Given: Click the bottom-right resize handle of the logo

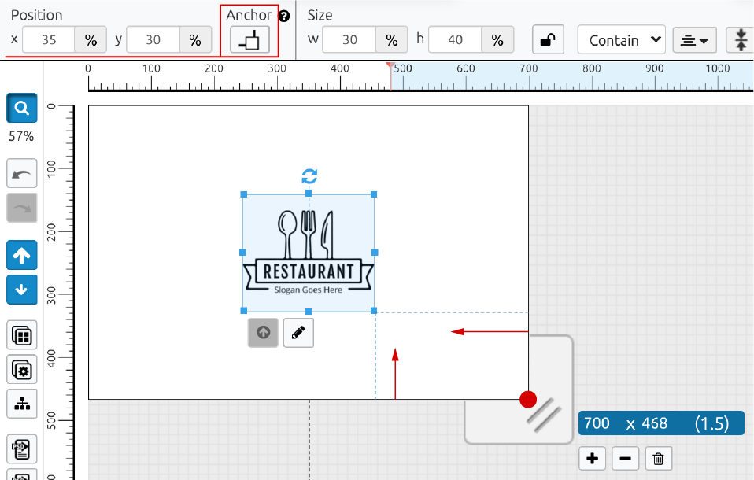Looking at the screenshot, I should 374,311.
